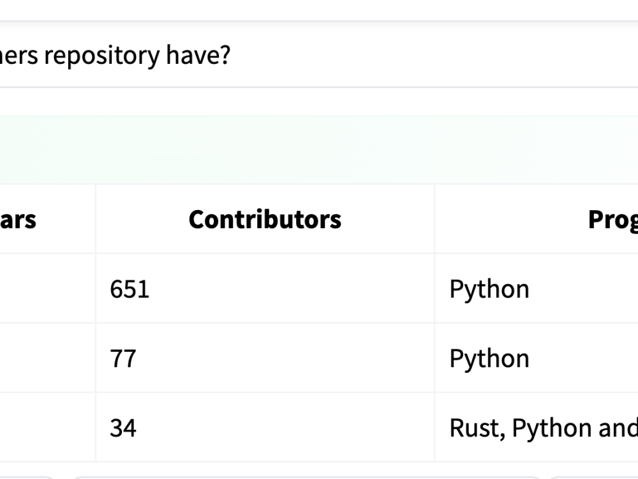The height and width of the screenshot is (479, 638).
Task: Click the stars cell in the 34 row
Action: coord(48,427)
